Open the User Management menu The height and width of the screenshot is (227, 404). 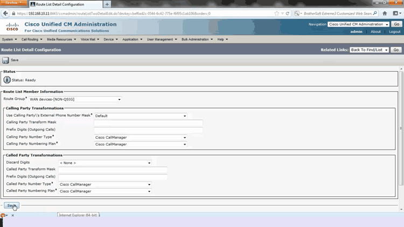coord(162,39)
